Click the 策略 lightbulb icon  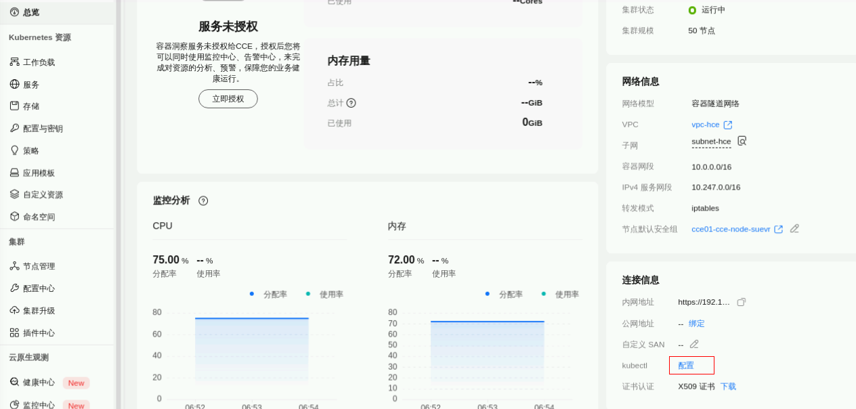[14, 150]
